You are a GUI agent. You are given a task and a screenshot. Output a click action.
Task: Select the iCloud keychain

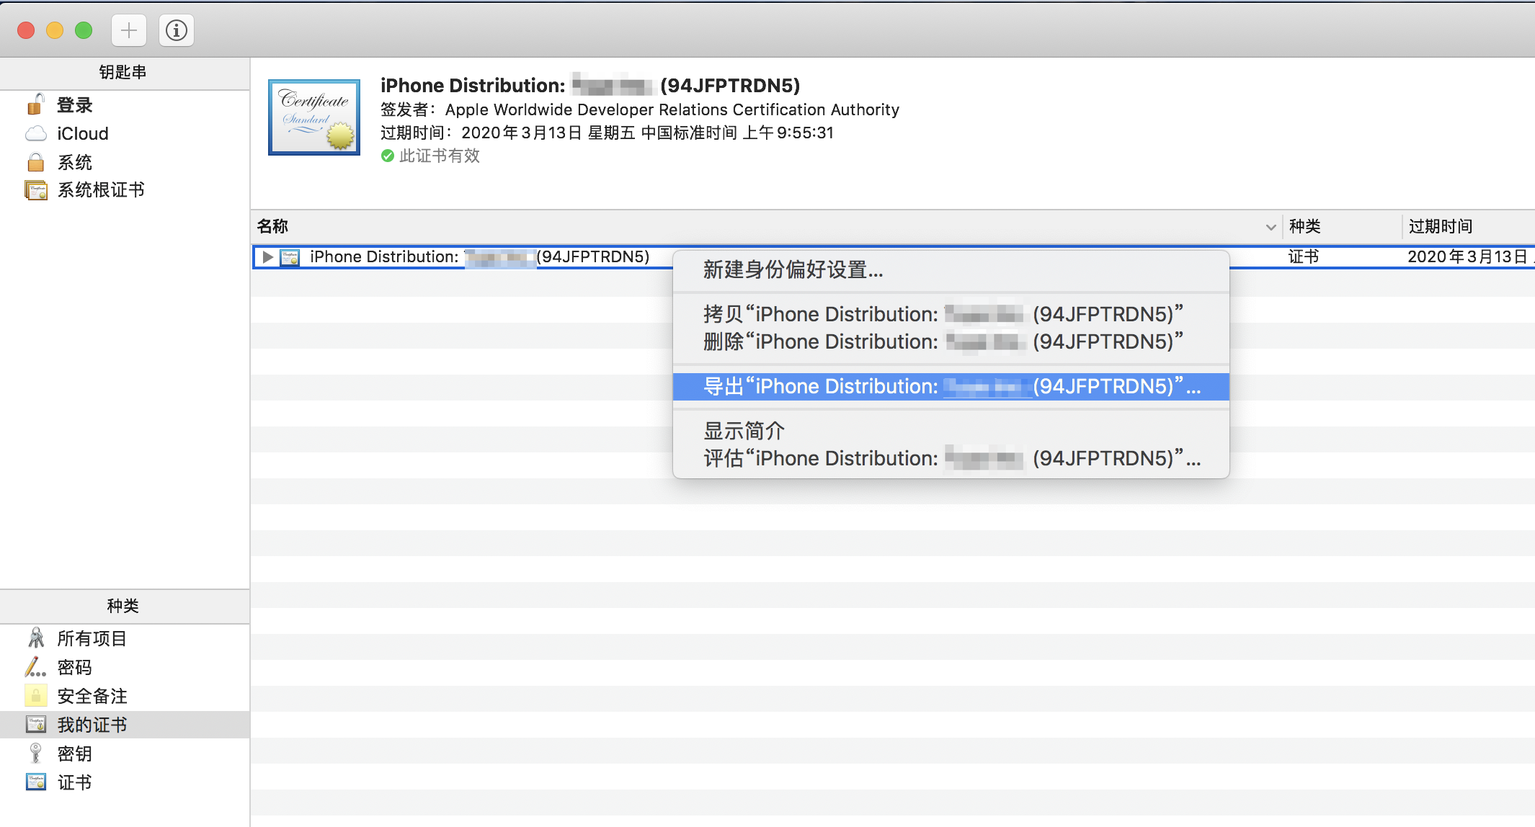point(82,134)
